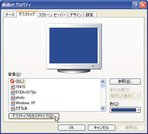148x134 pixels.
Task: Click the monitor preview image
Action: coord(74,48)
